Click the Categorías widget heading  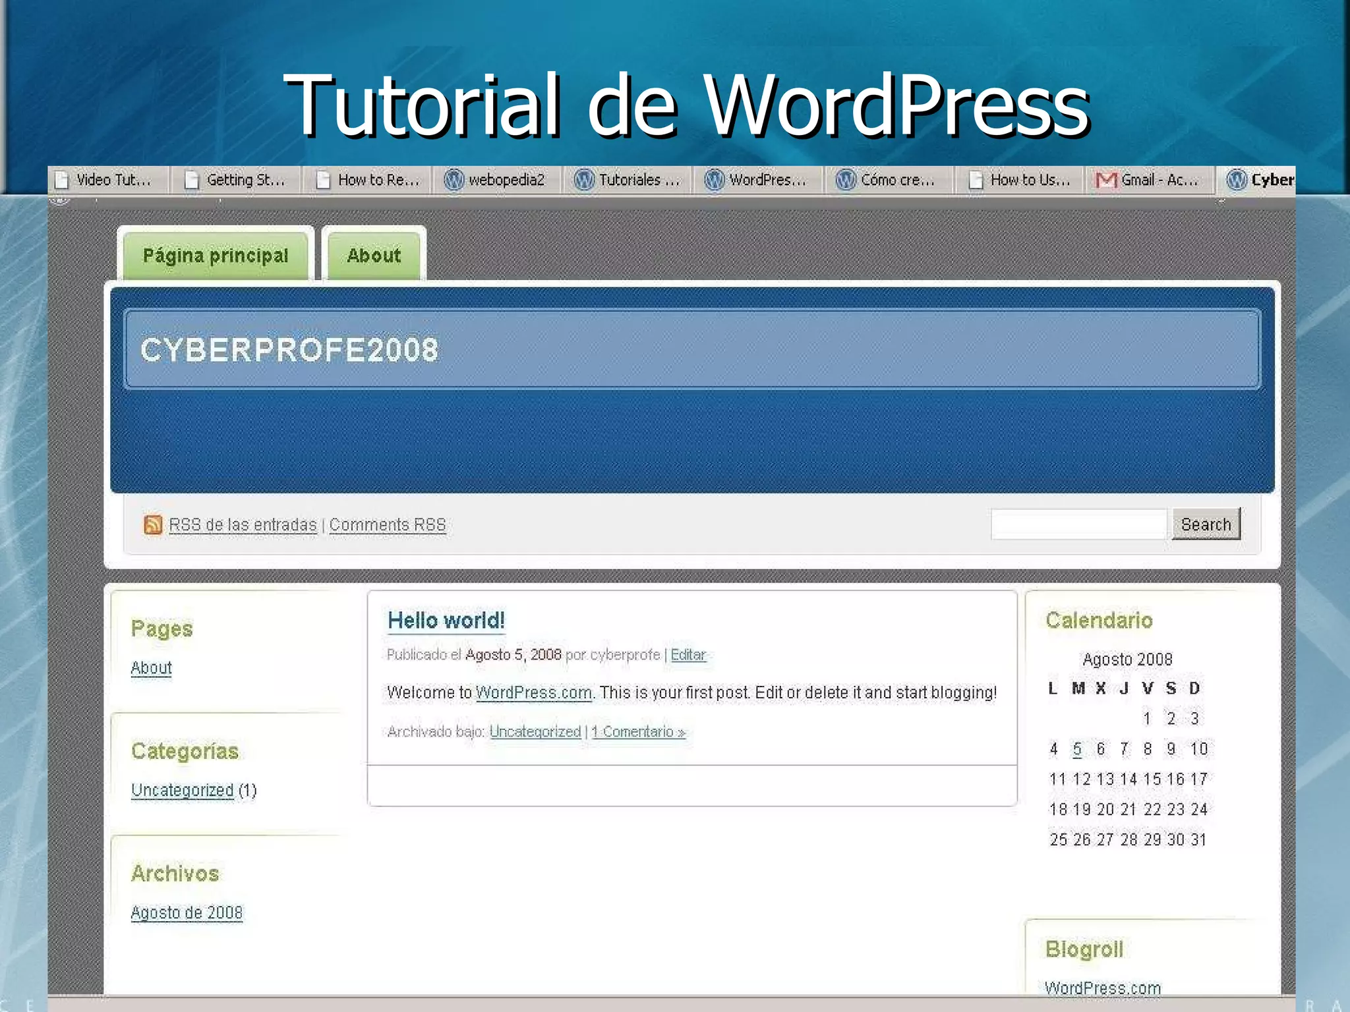pos(185,751)
